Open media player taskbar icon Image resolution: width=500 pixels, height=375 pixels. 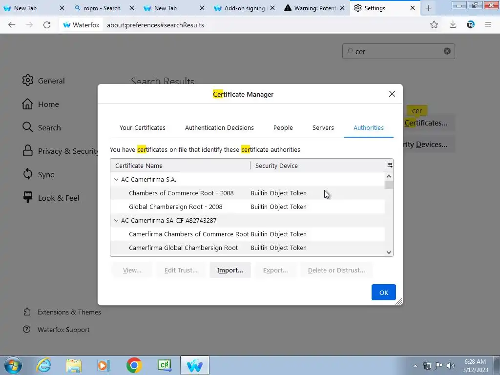pyautogui.click(x=104, y=365)
